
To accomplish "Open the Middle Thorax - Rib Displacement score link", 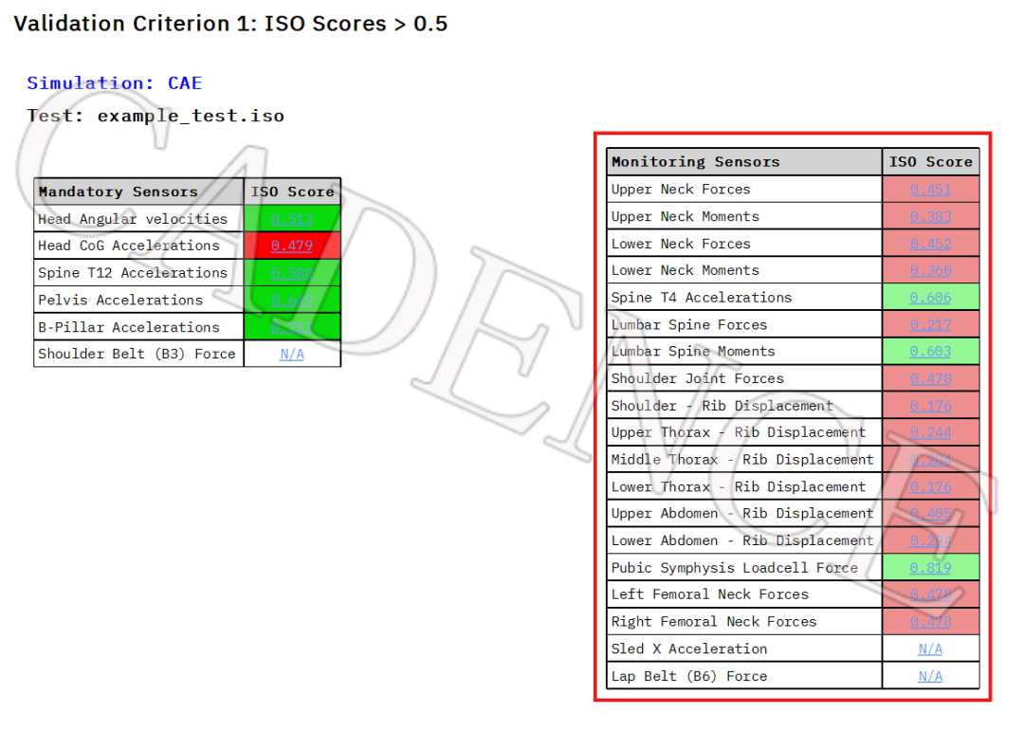I will click(x=930, y=460).
